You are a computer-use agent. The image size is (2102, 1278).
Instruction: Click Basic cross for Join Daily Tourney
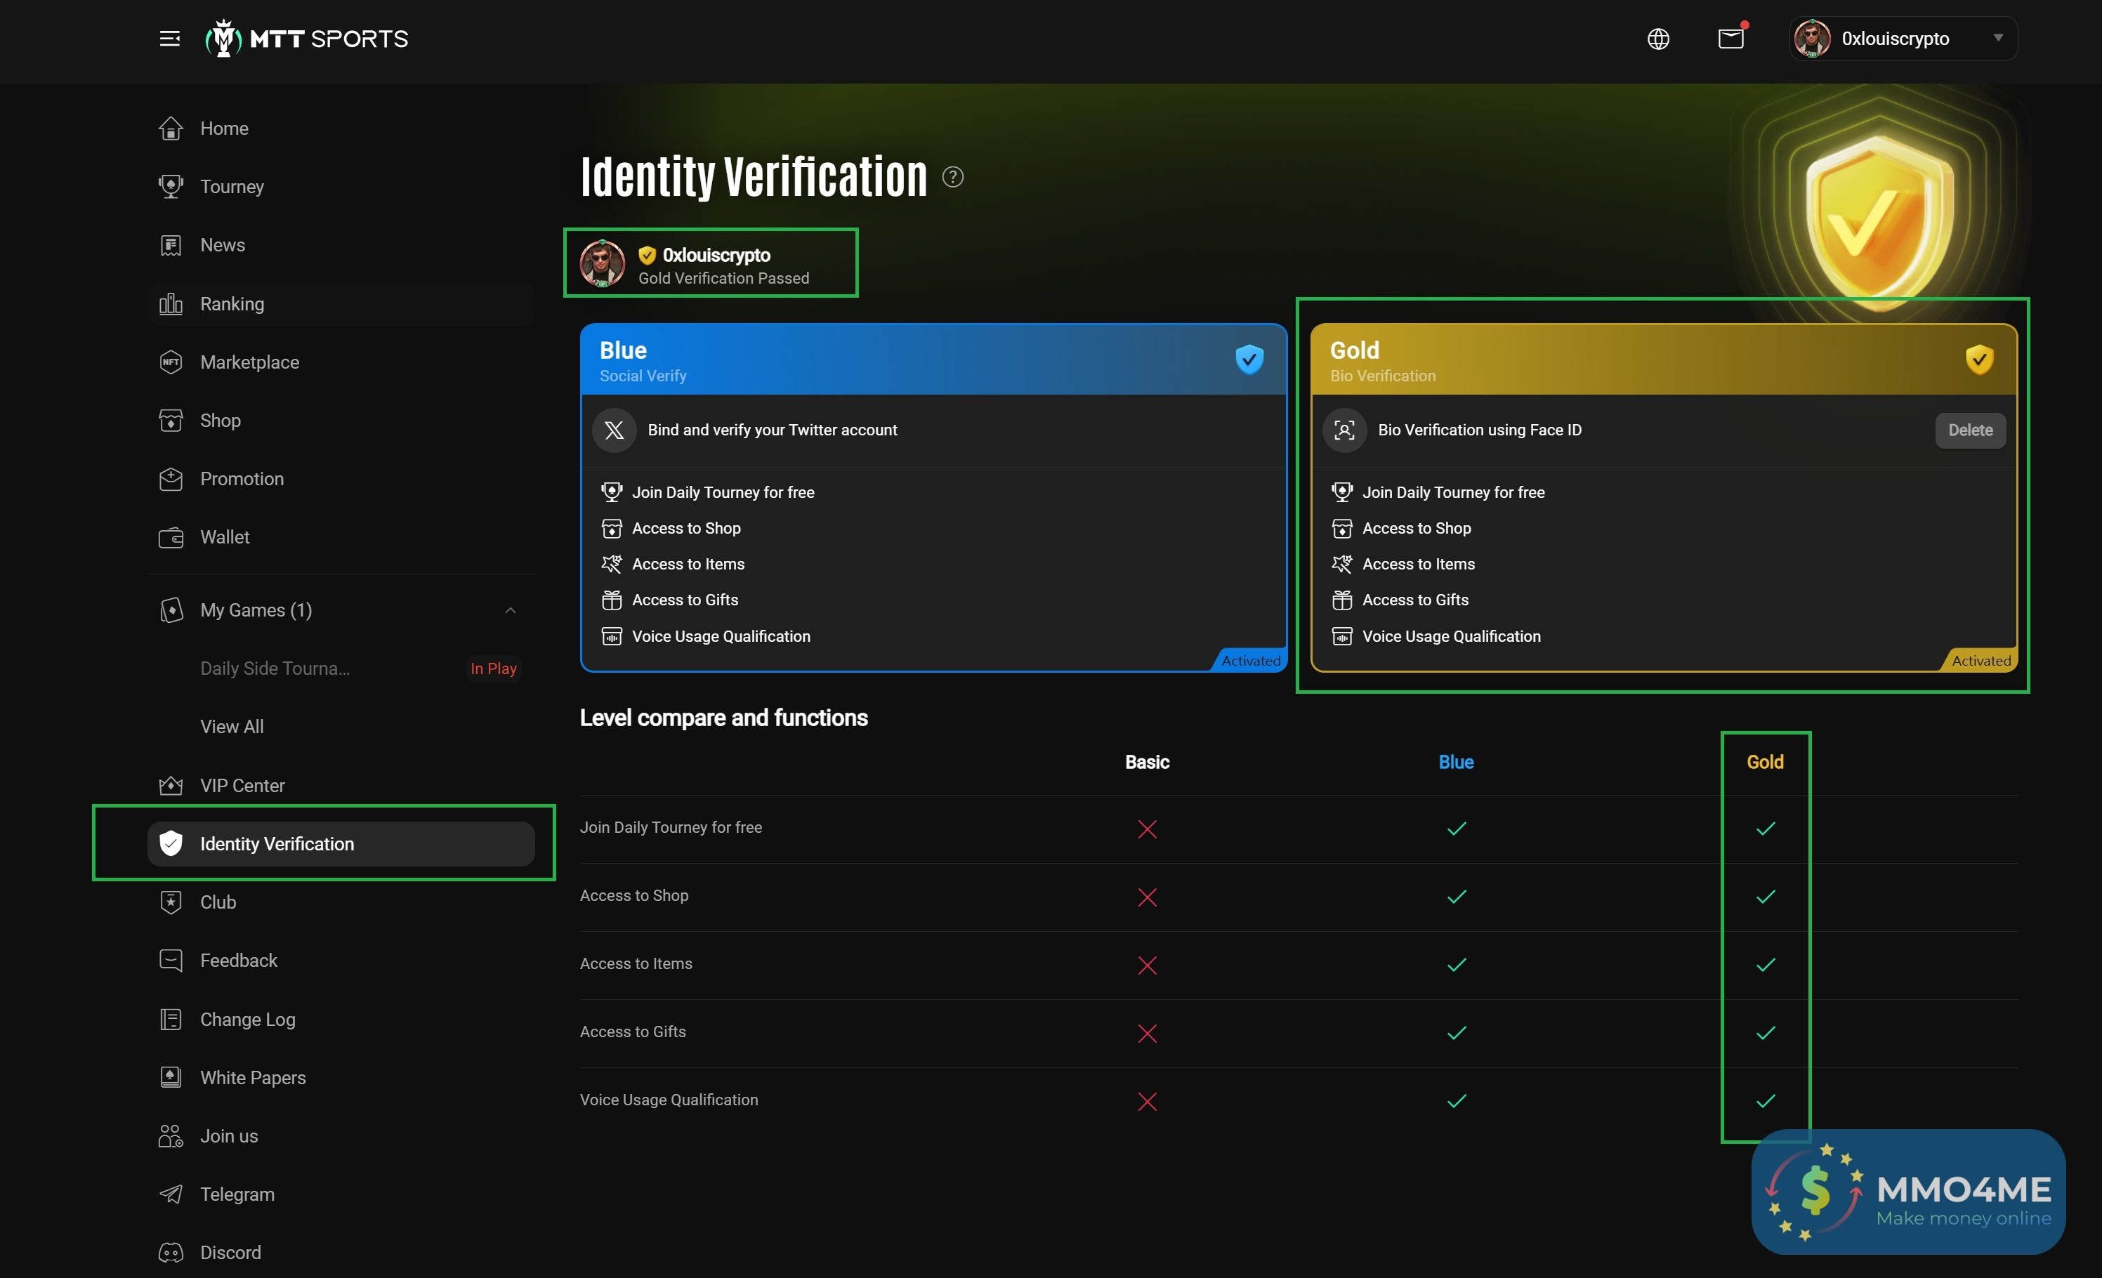(x=1148, y=829)
